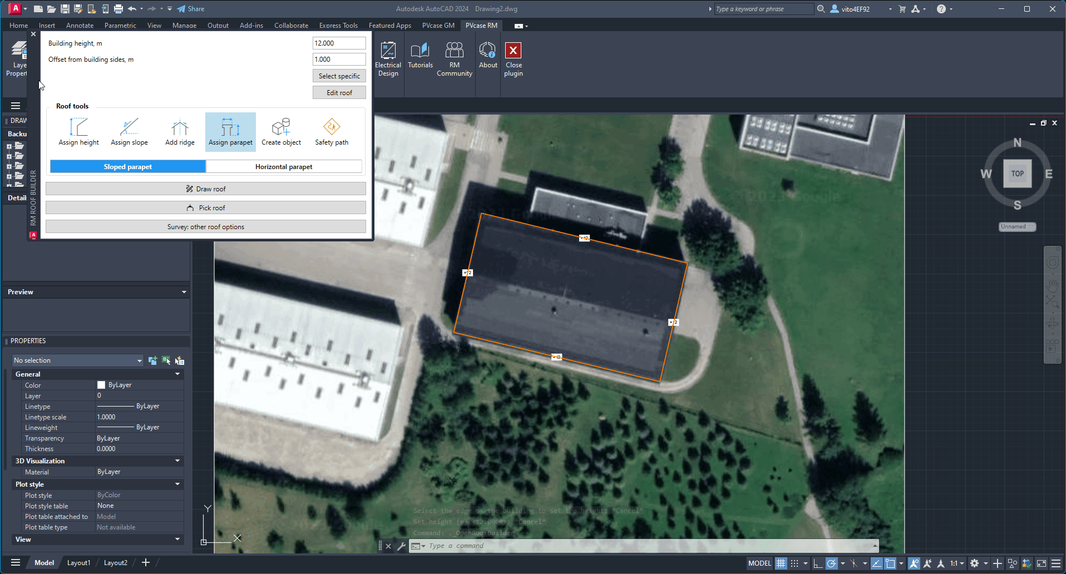Click the Clean Screen status bar icon
The width and height of the screenshot is (1066, 574).
(1042, 563)
